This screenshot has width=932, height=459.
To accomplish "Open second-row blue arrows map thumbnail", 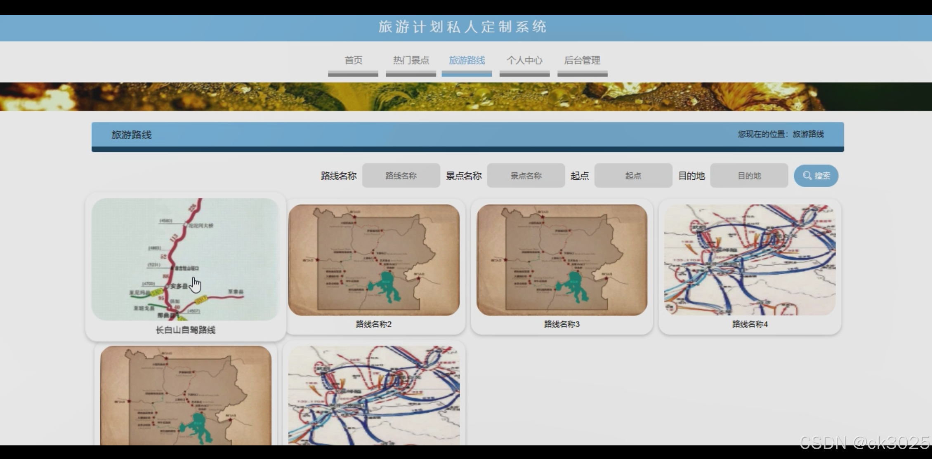I will pyautogui.click(x=374, y=395).
